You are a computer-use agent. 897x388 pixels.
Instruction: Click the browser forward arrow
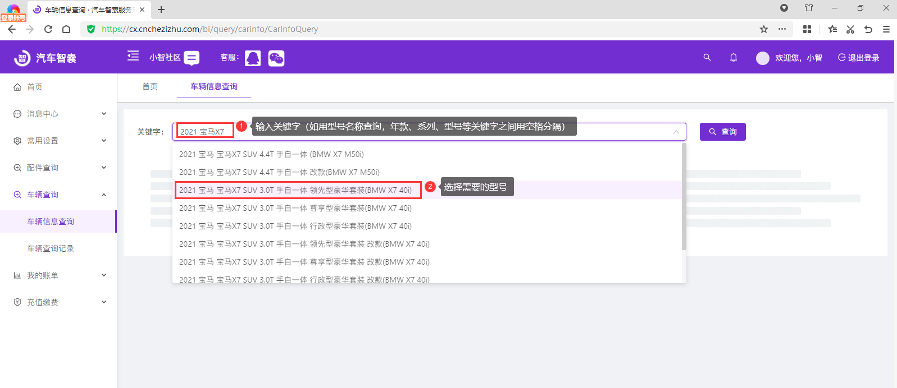click(30, 29)
